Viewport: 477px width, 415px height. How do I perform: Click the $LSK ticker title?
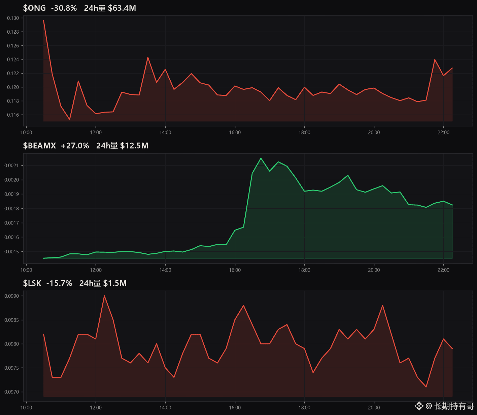(x=32, y=283)
